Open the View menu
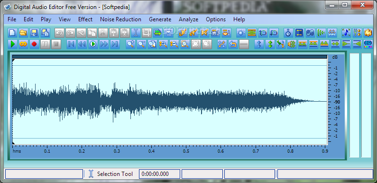 pyautogui.click(x=64, y=19)
